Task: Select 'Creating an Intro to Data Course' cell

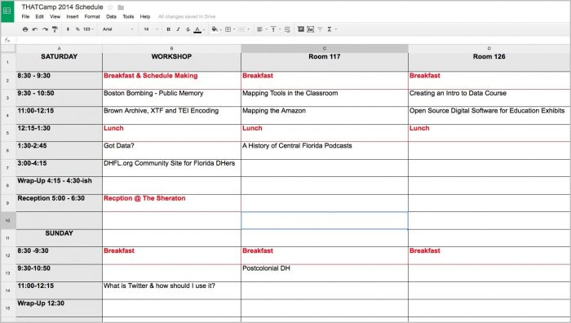Action: pyautogui.click(x=489, y=98)
